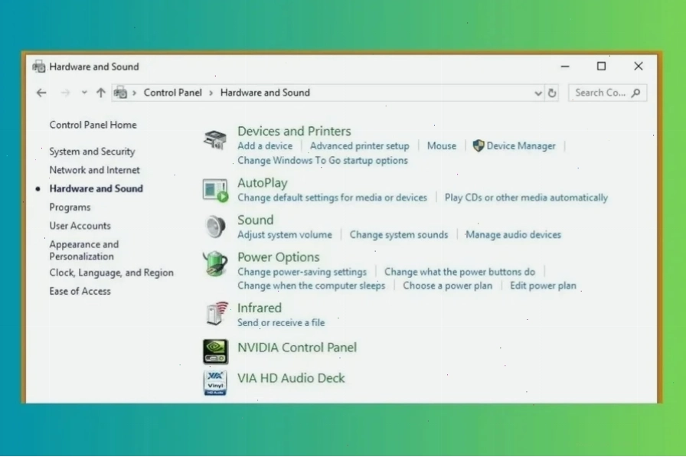Click Adjust system volume
This screenshot has height=457, width=686.
285,235
